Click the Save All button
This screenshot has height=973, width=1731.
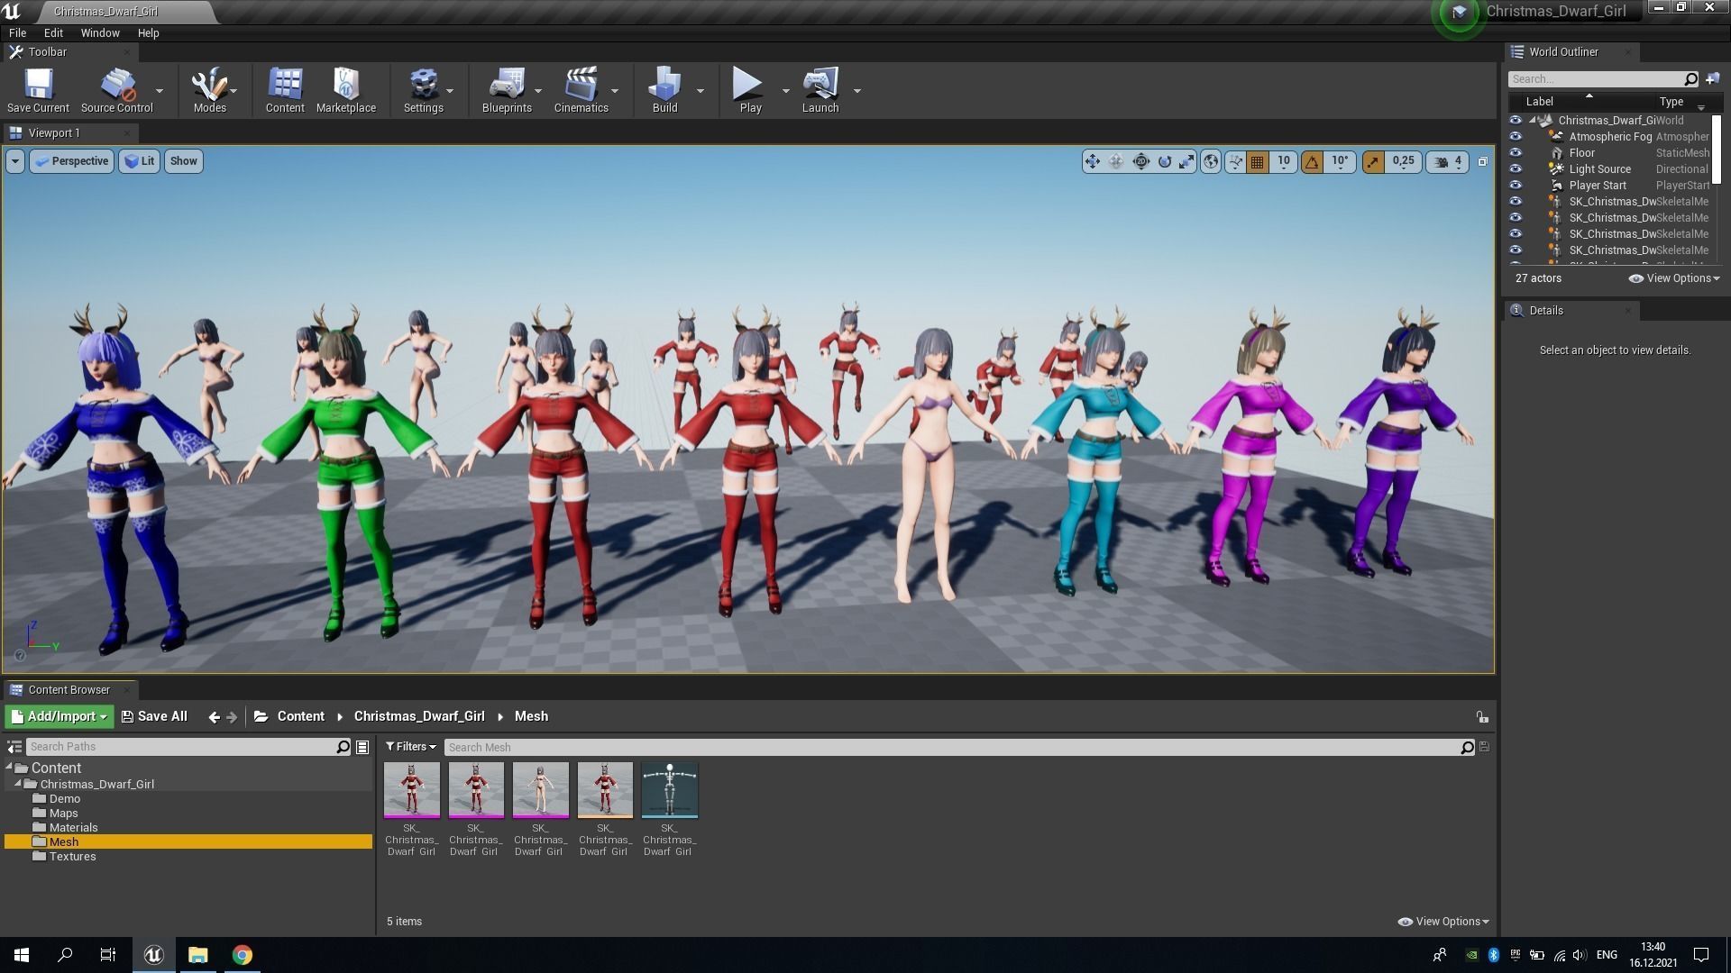point(154,716)
